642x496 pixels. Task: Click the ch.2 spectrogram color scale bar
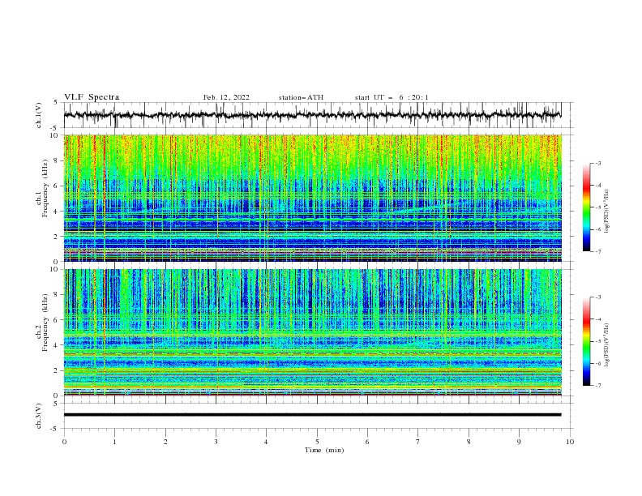[587, 341]
